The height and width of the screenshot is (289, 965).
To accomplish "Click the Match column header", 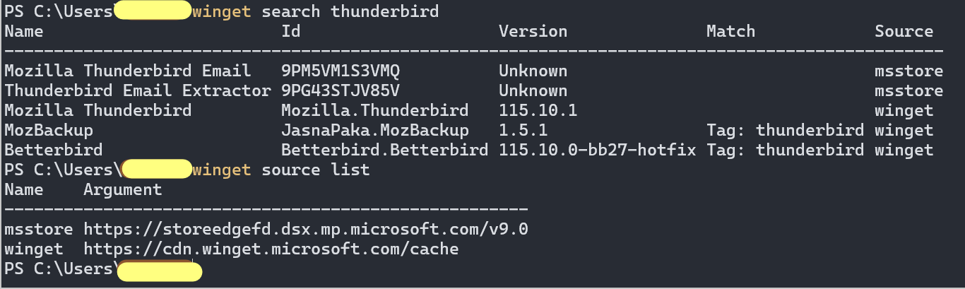I will 731,31.
